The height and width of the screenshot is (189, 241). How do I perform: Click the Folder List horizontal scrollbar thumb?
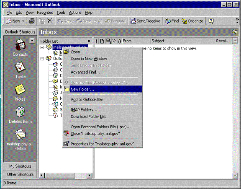(x=60, y=175)
